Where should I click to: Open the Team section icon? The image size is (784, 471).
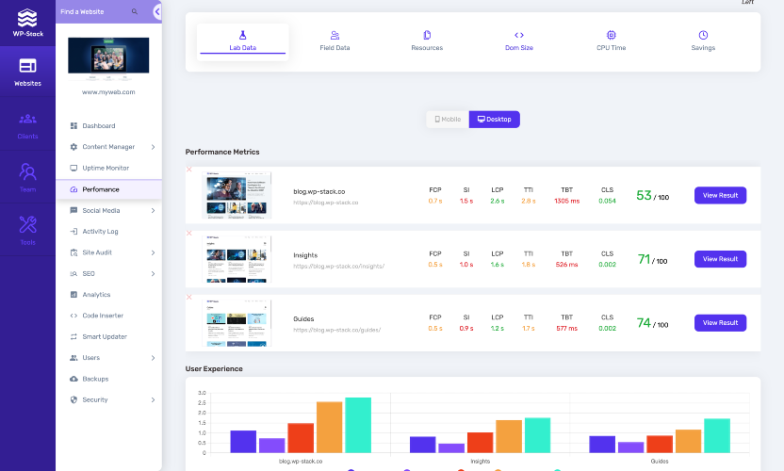pos(27,171)
